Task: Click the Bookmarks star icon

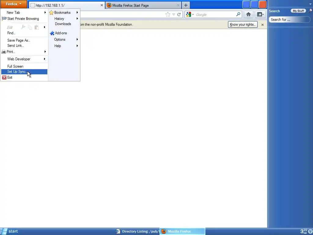Action: 51,13
